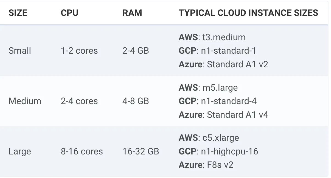Image resolution: width=331 pixels, height=178 pixels.
Task: Click the AWS t3.medium entry
Action: click(x=212, y=37)
